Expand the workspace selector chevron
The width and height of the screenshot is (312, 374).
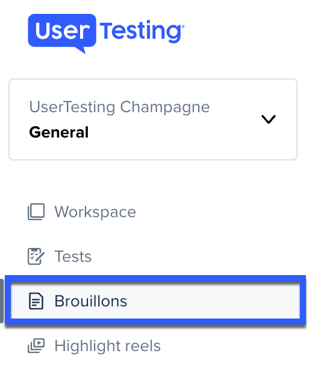click(269, 119)
